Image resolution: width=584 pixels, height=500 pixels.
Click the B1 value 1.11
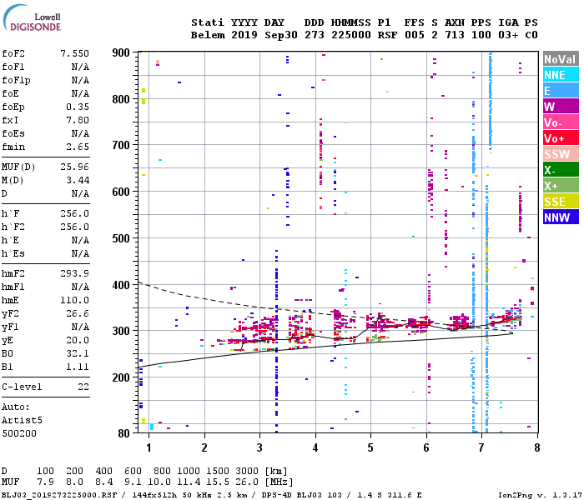click(78, 367)
